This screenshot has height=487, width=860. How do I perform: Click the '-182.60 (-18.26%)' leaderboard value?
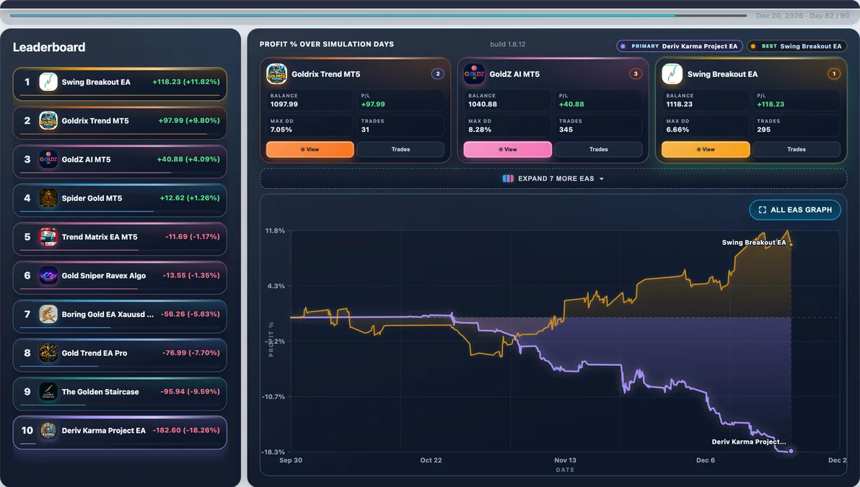[x=186, y=430]
